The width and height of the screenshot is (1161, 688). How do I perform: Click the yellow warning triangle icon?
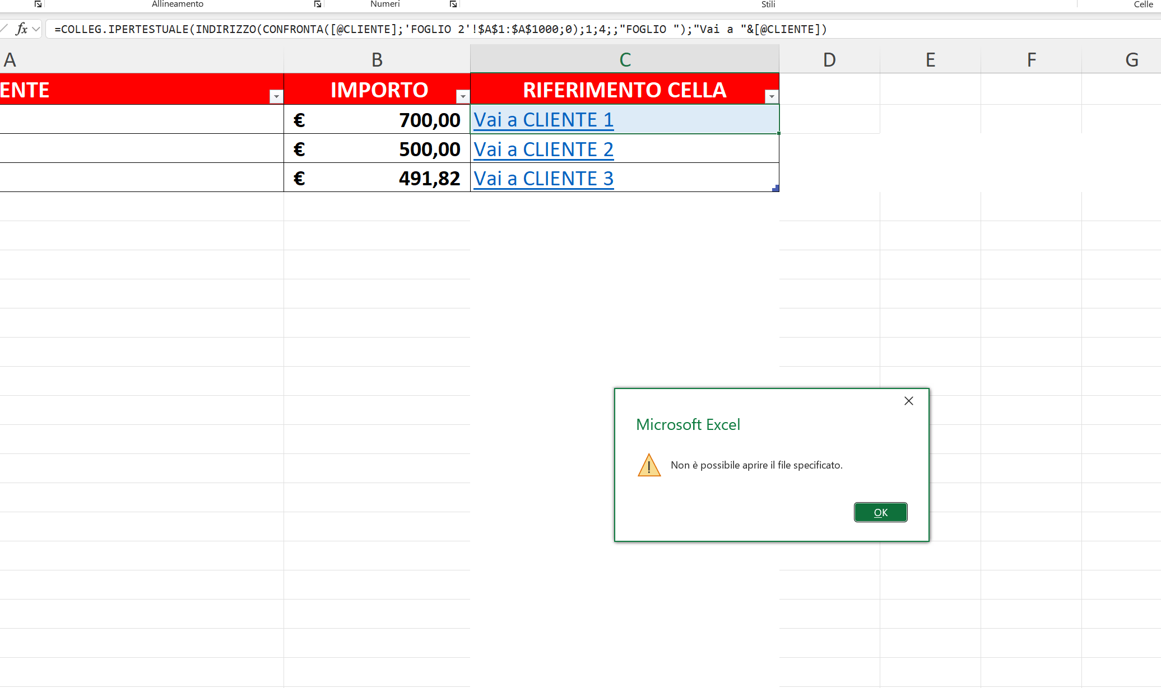coord(649,466)
